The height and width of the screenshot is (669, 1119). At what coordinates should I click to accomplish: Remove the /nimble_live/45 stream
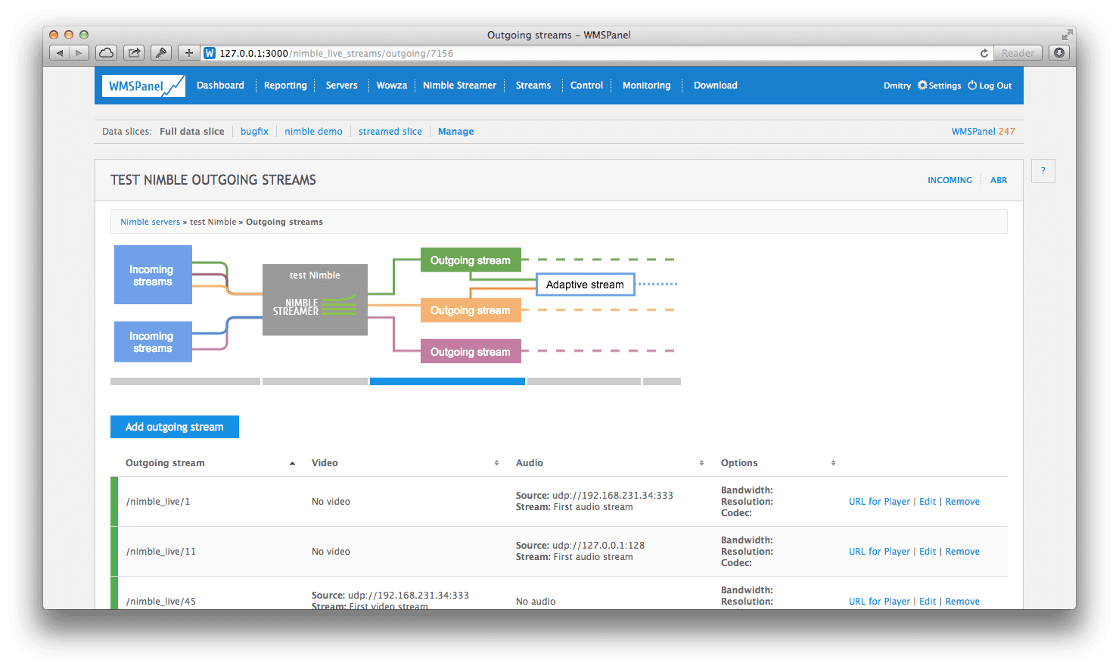point(962,602)
